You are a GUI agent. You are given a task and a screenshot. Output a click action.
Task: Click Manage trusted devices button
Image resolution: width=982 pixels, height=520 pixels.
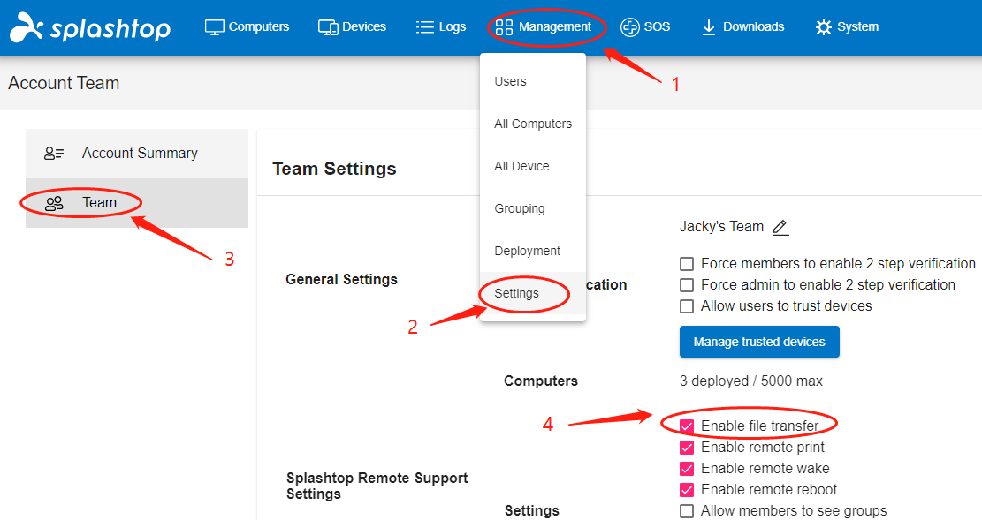point(759,343)
